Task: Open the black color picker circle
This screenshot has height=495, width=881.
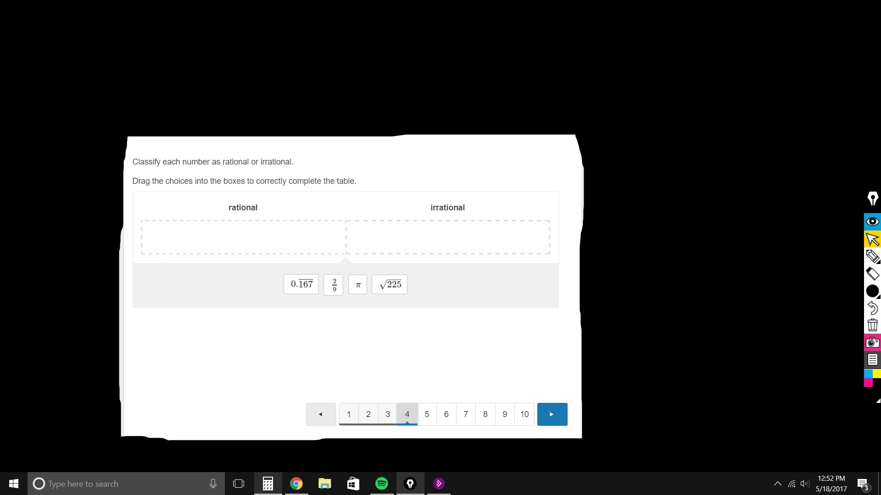Action: [x=872, y=291]
